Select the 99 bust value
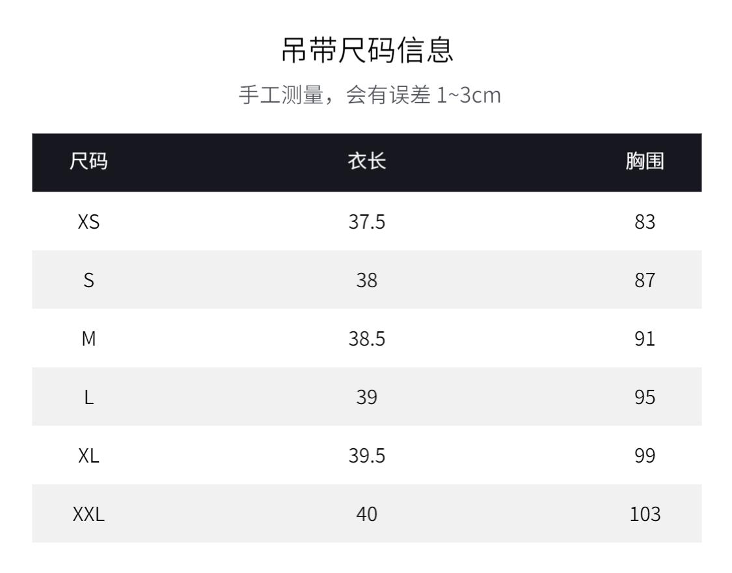Image resolution: width=732 pixels, height=573 pixels. pos(644,456)
